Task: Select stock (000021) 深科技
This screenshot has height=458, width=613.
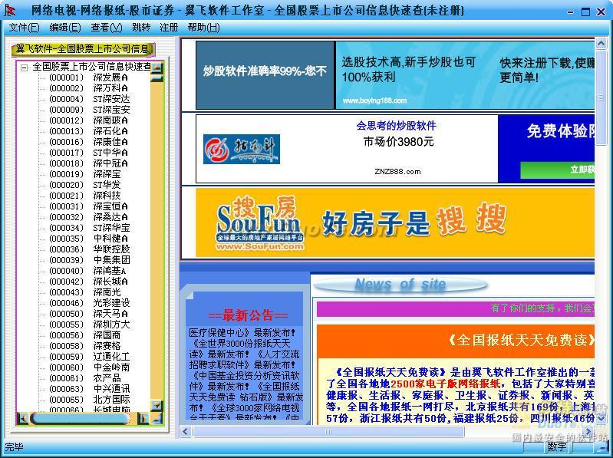Action: (x=85, y=196)
